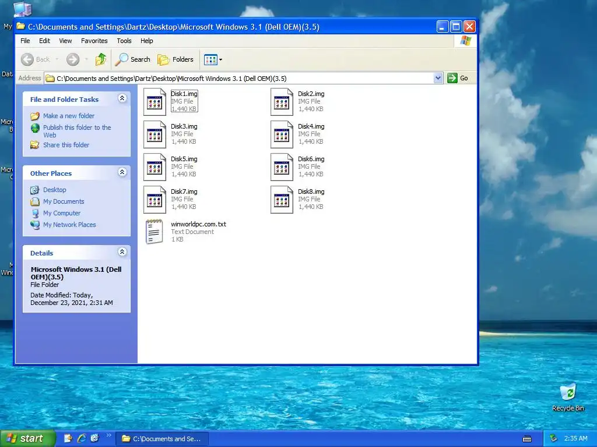597x447 pixels.
Task: Click the network tray icon near clock
Action: [554, 439]
